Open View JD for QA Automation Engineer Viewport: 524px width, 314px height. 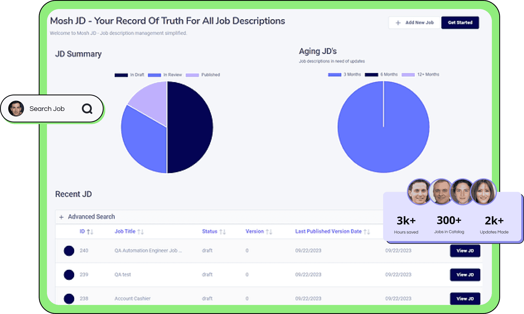465,251
